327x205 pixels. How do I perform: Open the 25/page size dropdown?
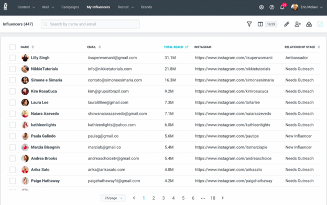click(113, 198)
